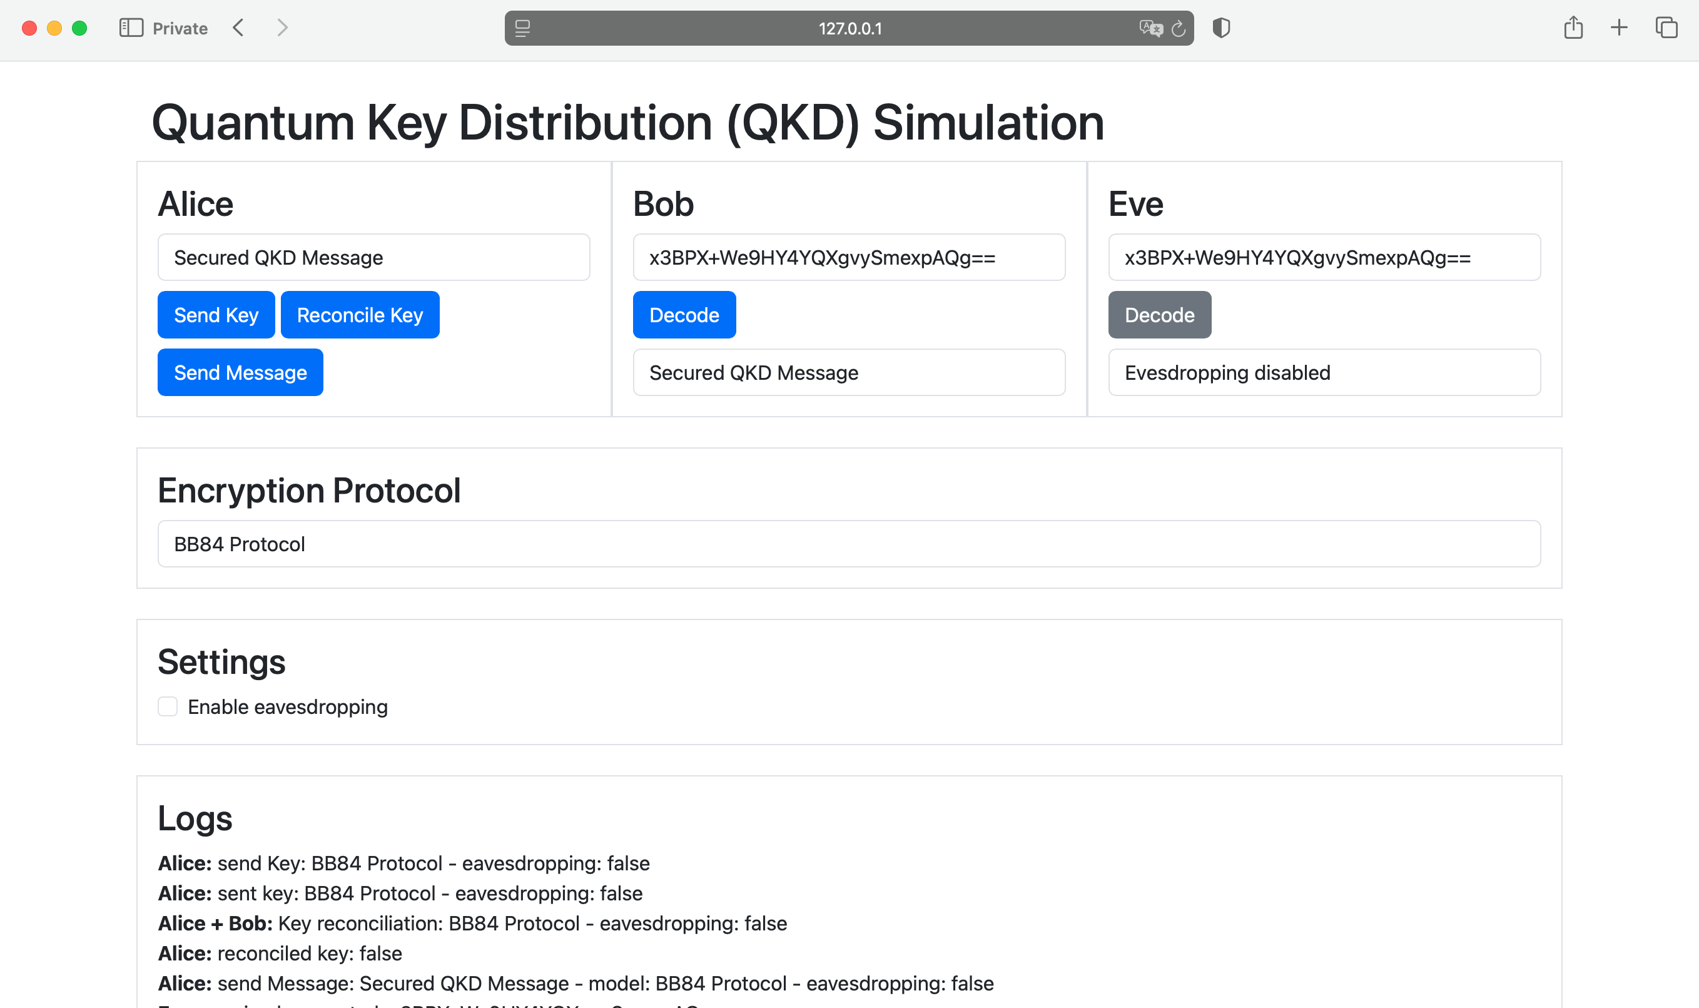Click the Reconcile Key button
Viewport: 1699px width, 1008px height.
tap(360, 315)
